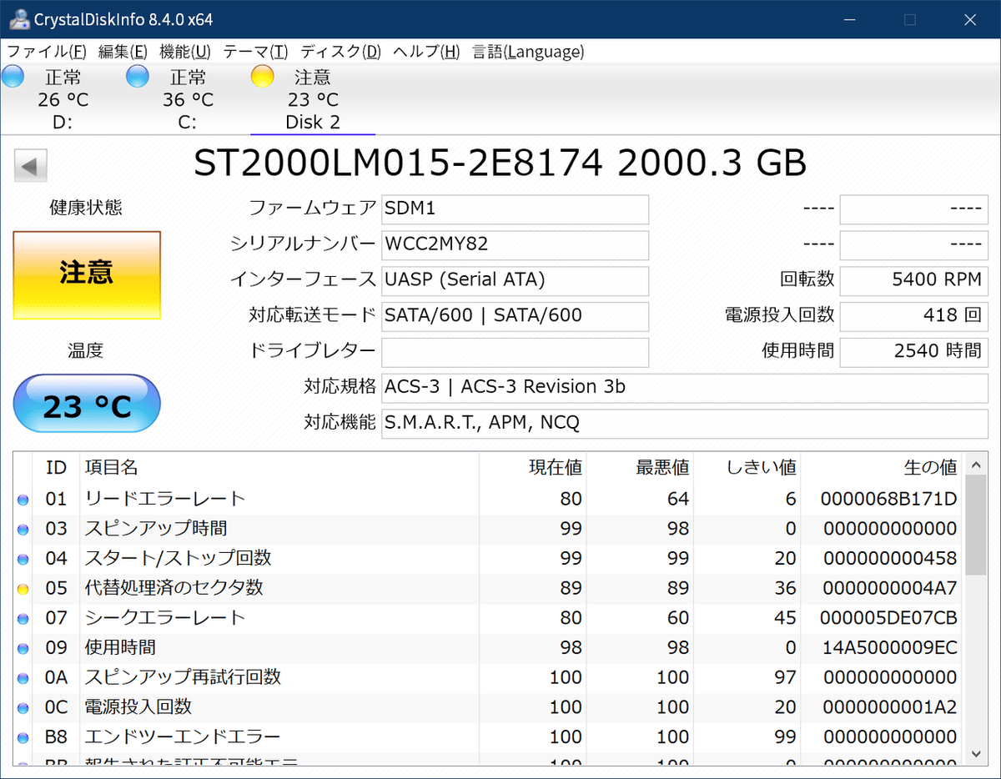
Task: Click status dot for ID 0A row
Action: [x=23, y=678]
